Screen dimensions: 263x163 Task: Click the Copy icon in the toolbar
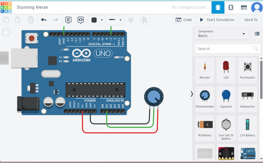coord(6,20)
